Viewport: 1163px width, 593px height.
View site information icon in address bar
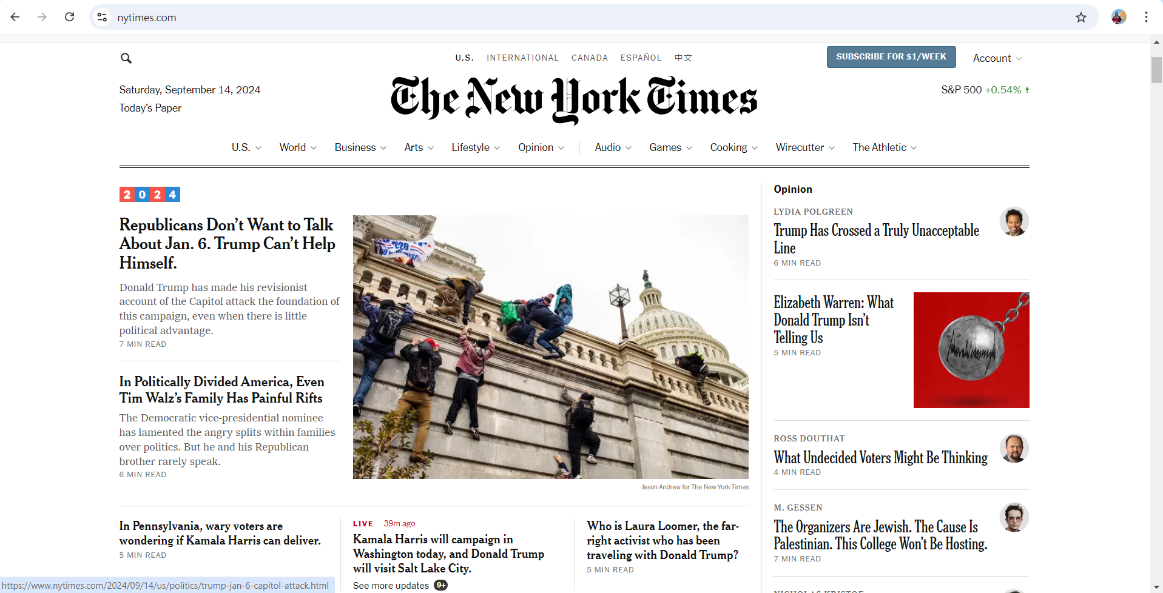[x=103, y=18]
